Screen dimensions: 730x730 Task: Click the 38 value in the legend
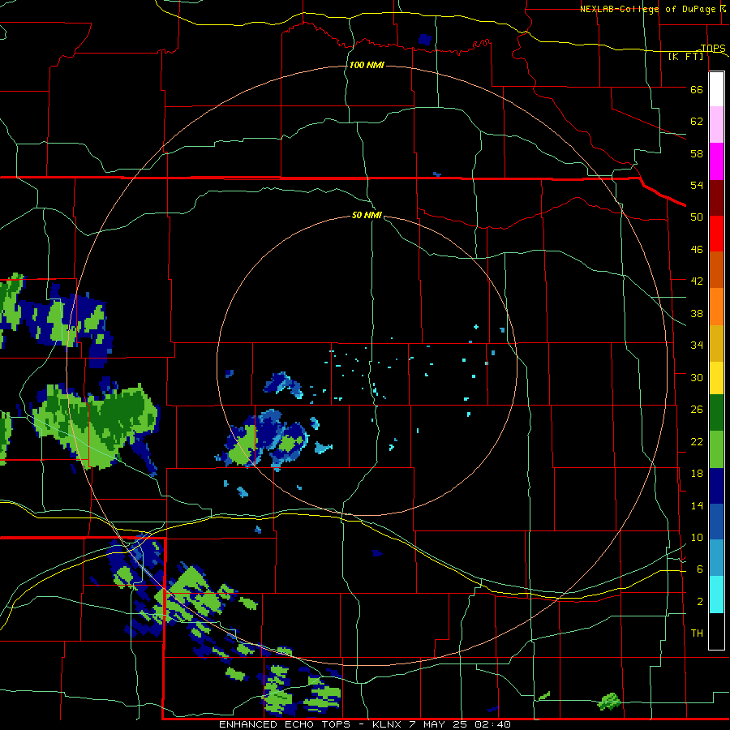[x=697, y=314]
